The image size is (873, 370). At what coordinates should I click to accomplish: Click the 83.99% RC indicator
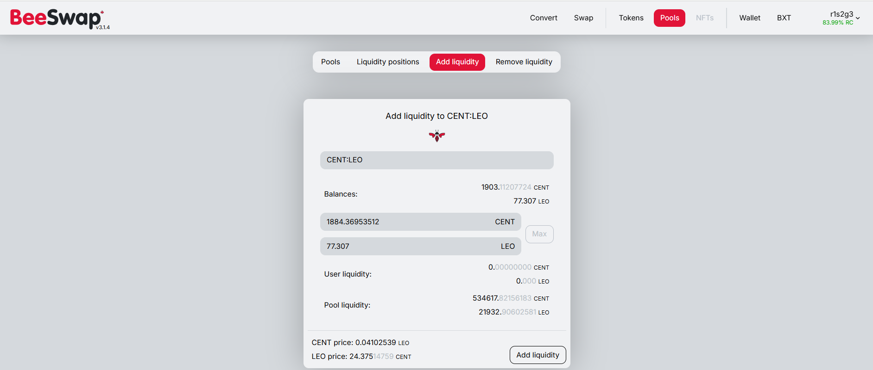[838, 23]
